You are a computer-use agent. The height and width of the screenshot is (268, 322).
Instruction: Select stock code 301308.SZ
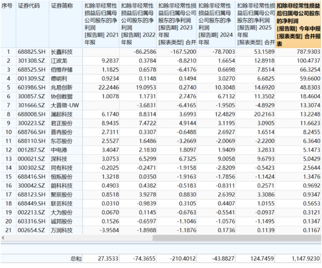pyautogui.click(x=31, y=61)
